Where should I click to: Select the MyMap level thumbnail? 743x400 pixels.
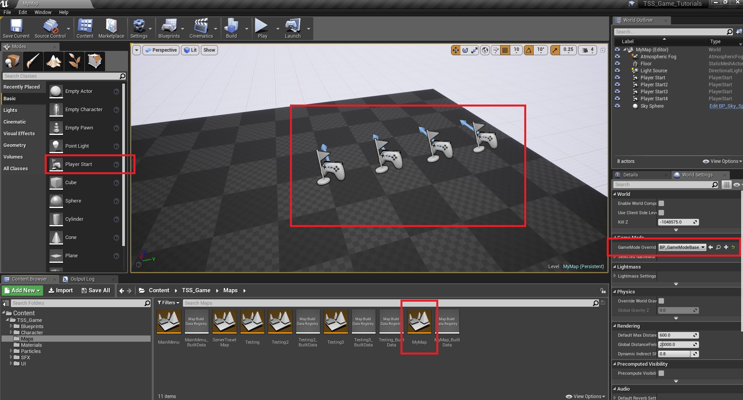419,322
